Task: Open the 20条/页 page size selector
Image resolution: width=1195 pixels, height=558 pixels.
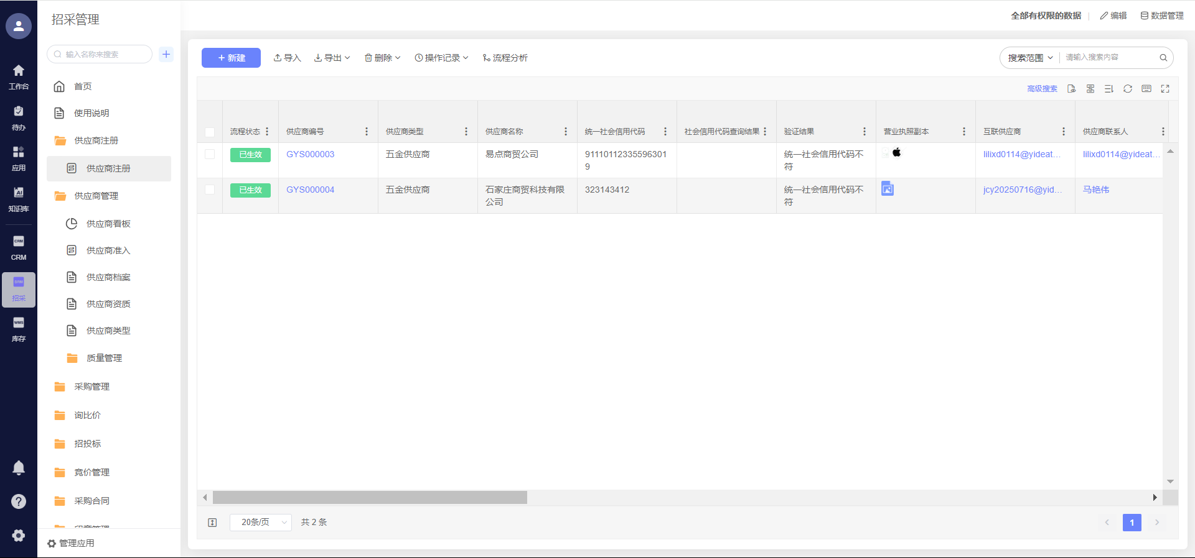Action: (x=260, y=523)
